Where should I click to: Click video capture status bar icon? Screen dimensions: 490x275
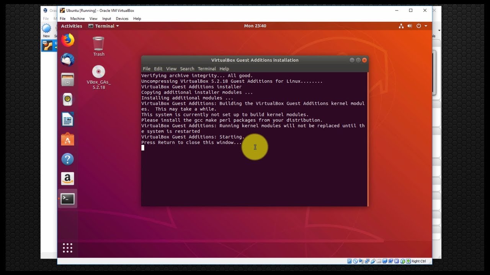pyautogui.click(x=390, y=261)
